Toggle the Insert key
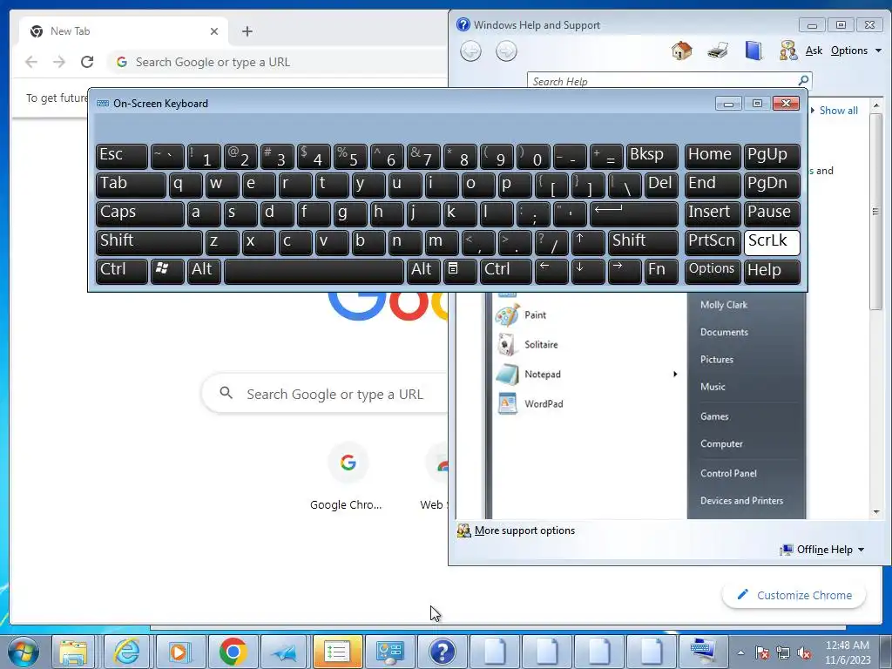The width and height of the screenshot is (892, 669). (712, 213)
